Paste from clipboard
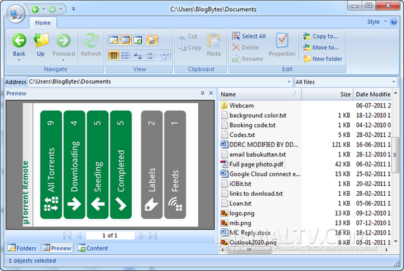This screenshot has width=404, height=271. point(214,44)
